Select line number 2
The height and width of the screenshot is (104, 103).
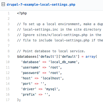9,19
